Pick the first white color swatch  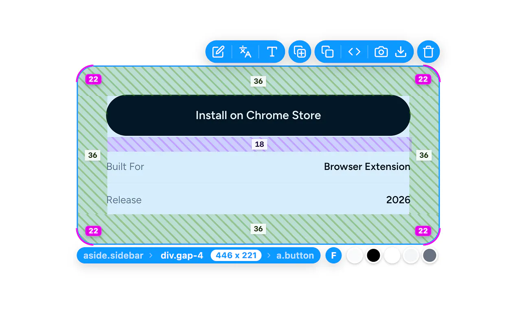(355, 256)
